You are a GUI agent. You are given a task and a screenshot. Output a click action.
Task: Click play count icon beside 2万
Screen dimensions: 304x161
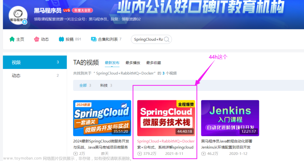point(75,154)
